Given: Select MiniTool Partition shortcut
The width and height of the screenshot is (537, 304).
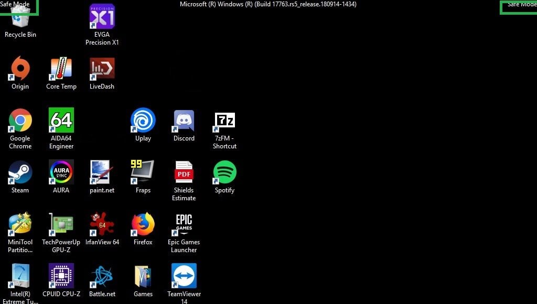Looking at the screenshot, I should (20, 224).
